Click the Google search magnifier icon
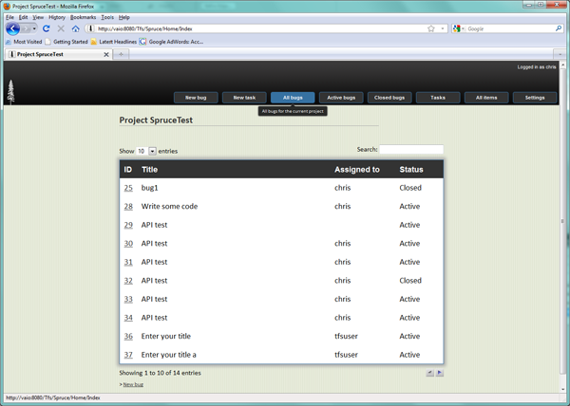 [x=559, y=28]
